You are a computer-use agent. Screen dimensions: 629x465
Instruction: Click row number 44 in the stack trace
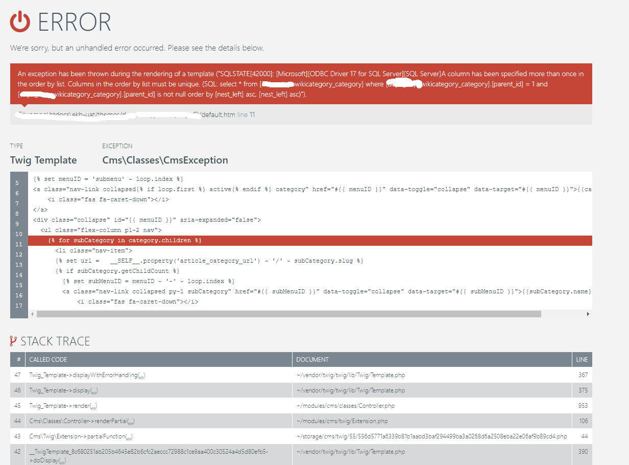pyautogui.click(x=17, y=421)
